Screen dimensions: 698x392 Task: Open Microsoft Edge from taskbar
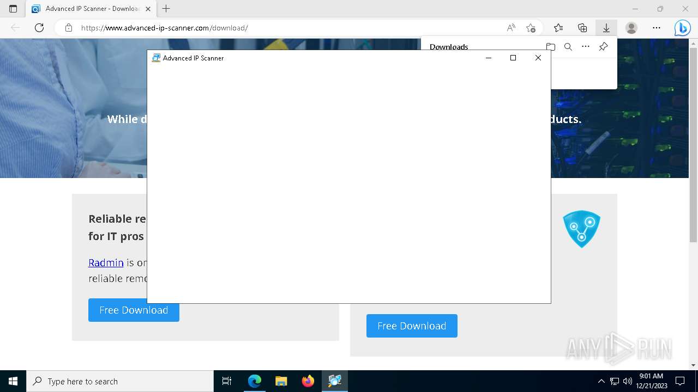[x=255, y=381]
